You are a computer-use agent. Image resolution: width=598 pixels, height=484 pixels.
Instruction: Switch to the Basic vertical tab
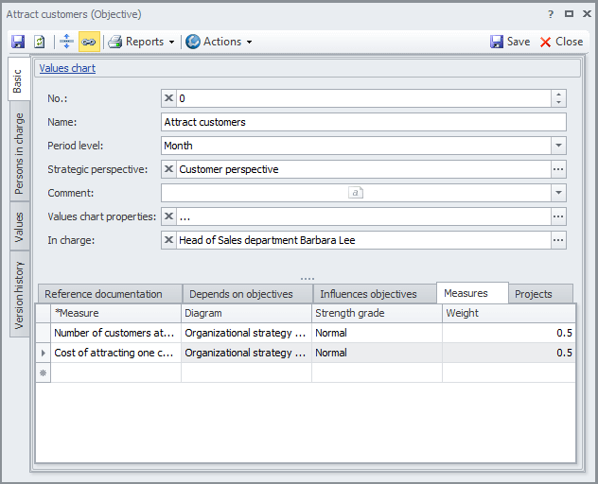pyautogui.click(x=18, y=80)
